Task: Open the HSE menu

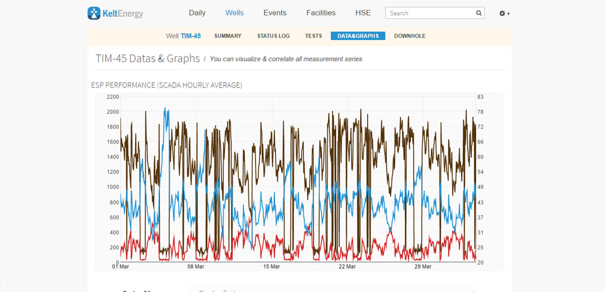Action: (x=363, y=13)
